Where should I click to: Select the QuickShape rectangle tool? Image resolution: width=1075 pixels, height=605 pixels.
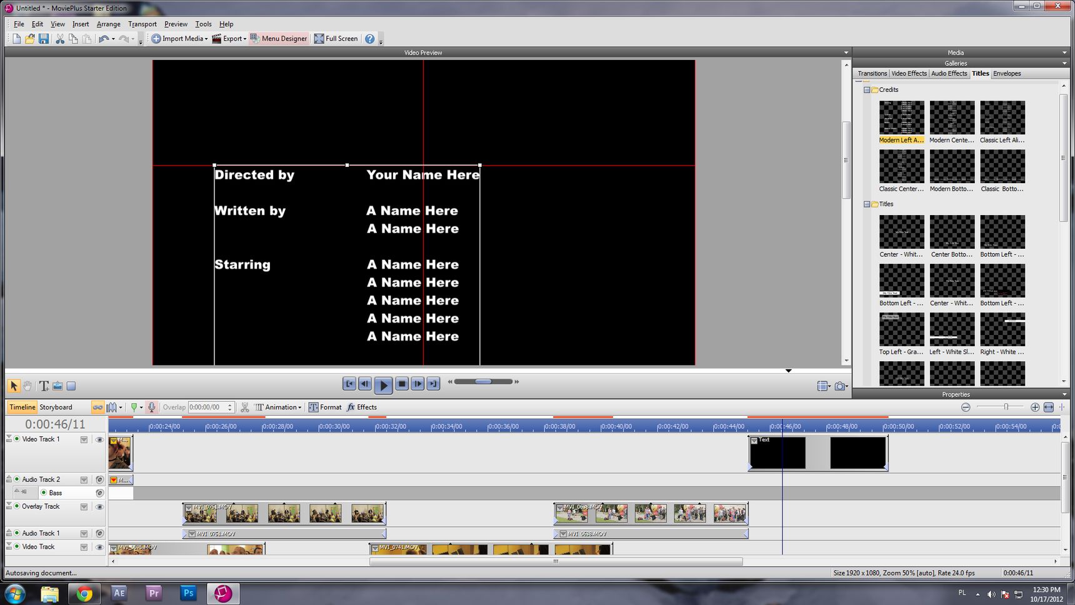(71, 386)
